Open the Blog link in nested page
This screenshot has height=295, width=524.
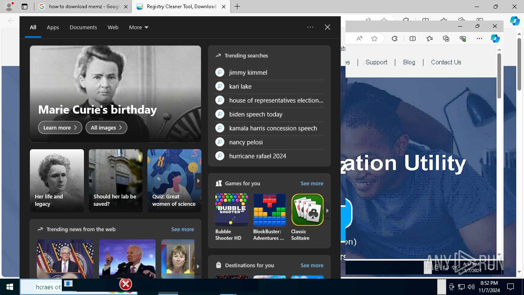click(409, 62)
